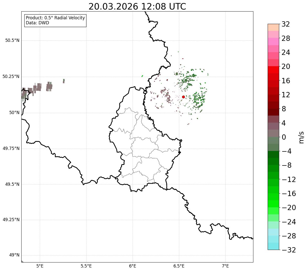Click the m/s colorbar unit label
Image resolution: width=307 pixels, height=271 pixels.
(301, 137)
